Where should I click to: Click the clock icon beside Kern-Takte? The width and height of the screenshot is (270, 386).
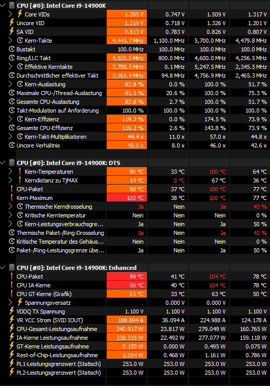20,41
